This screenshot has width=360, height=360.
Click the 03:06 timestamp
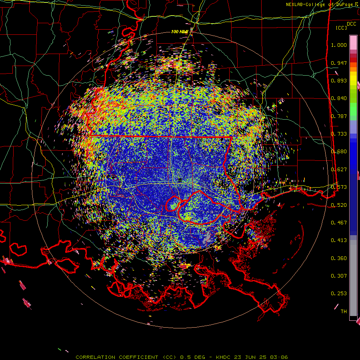coord(279,357)
